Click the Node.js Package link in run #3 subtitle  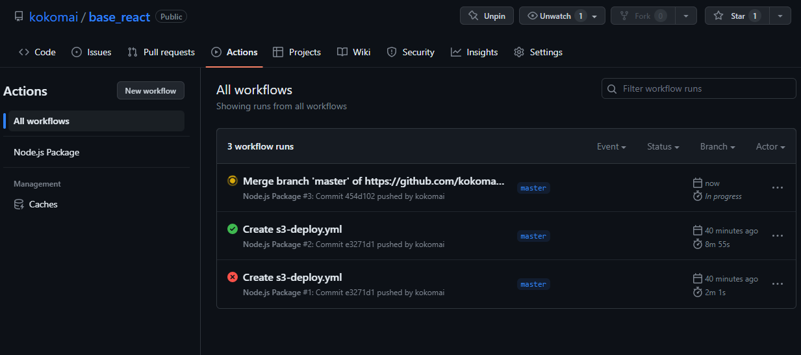click(272, 196)
